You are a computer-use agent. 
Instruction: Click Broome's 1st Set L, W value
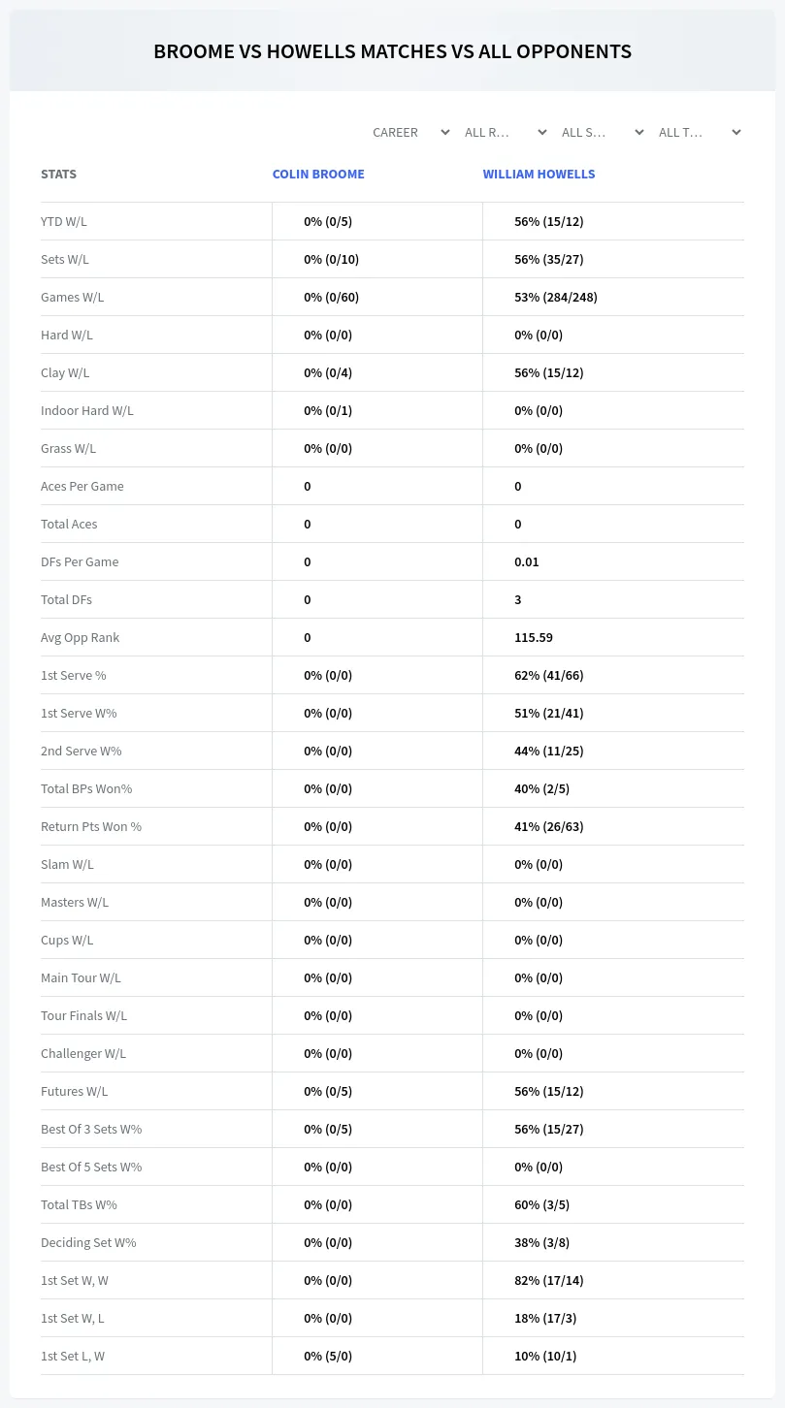(x=328, y=1356)
